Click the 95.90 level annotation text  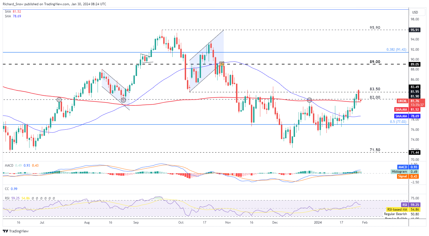375,28
